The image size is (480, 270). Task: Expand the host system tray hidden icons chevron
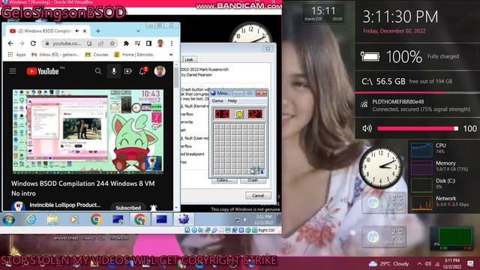(x=419, y=263)
